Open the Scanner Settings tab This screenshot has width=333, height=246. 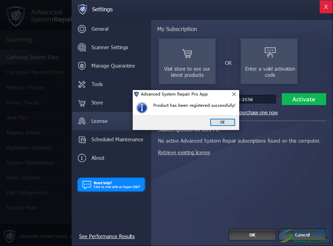coord(112,47)
